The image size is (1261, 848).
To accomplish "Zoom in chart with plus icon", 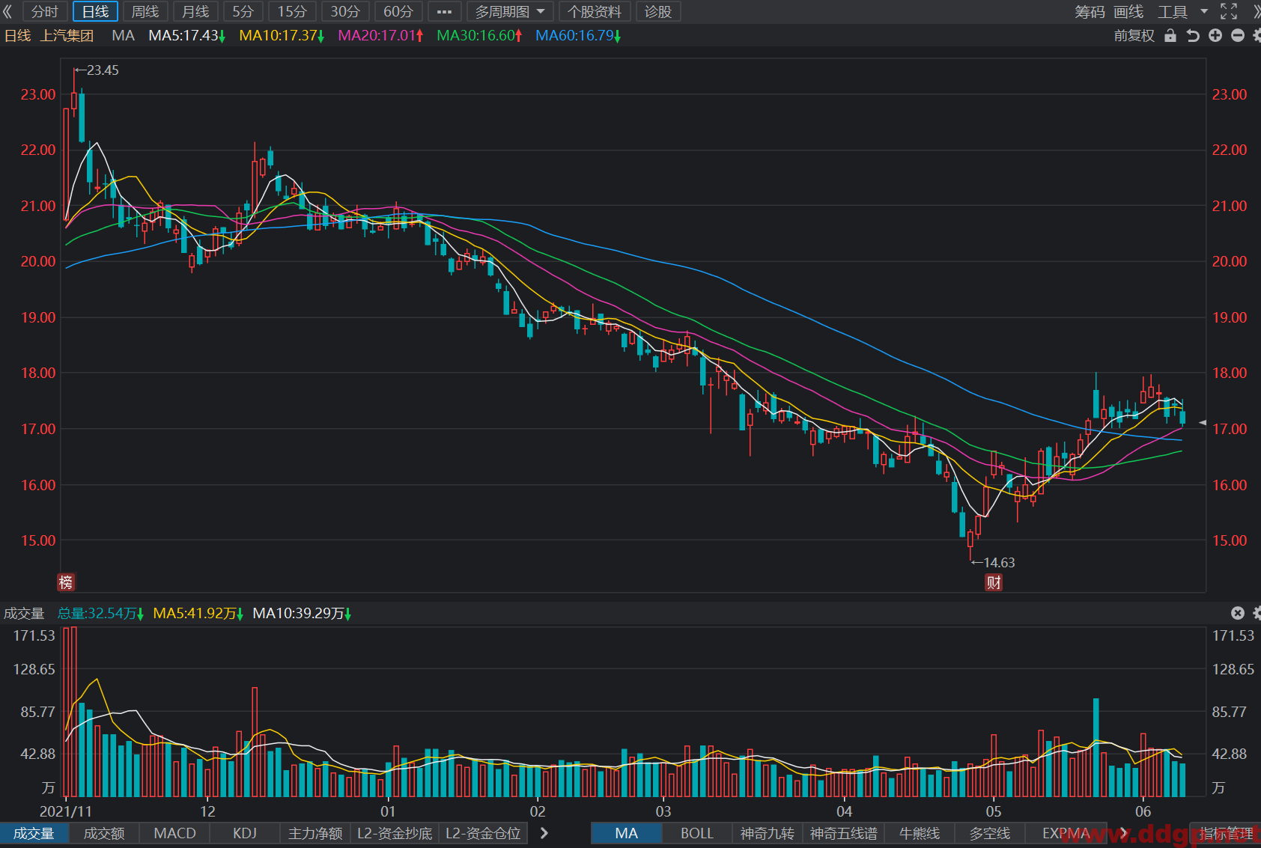I will [x=1215, y=35].
